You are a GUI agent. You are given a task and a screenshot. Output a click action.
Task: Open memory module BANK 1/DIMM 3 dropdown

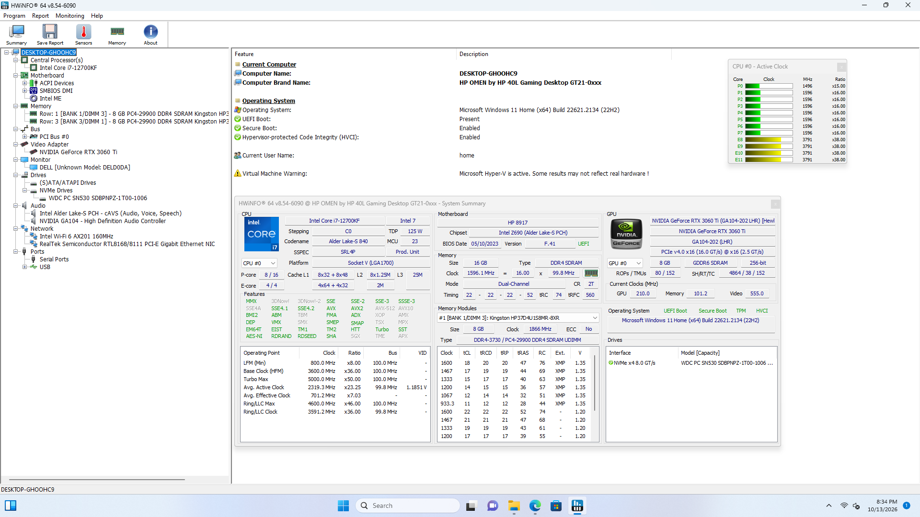[x=518, y=318]
